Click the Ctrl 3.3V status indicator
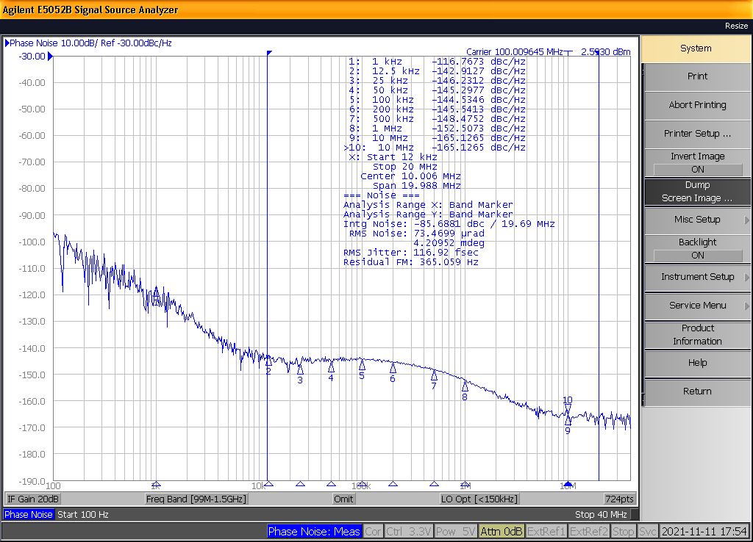 (408, 532)
